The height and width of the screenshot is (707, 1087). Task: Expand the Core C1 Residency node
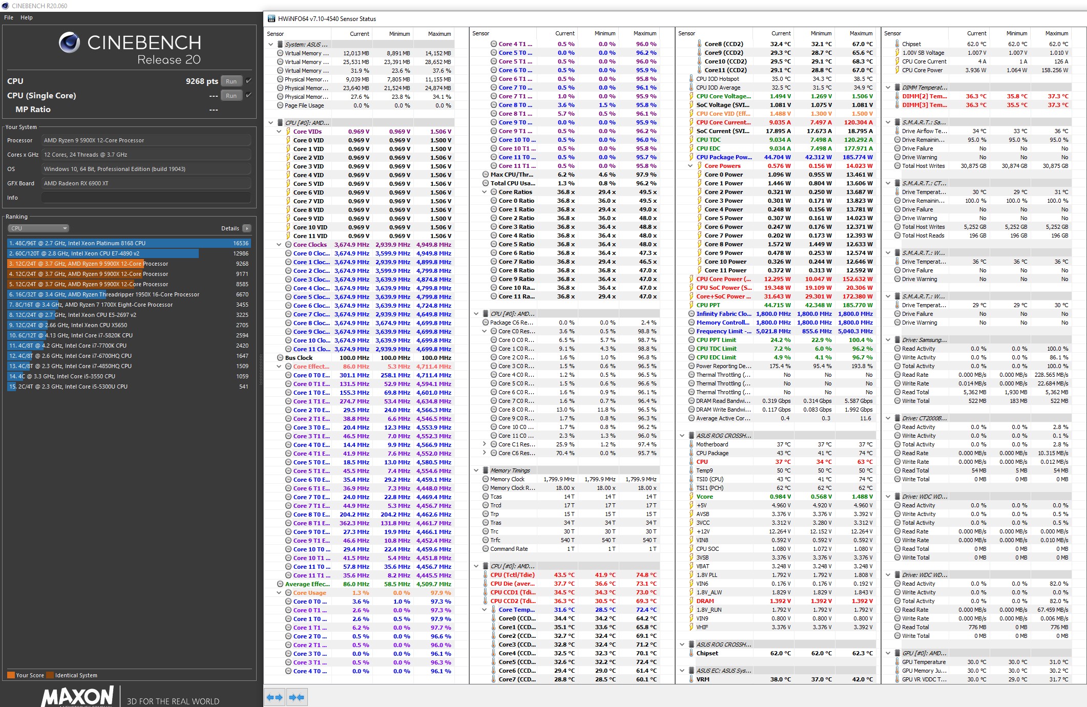tap(485, 444)
